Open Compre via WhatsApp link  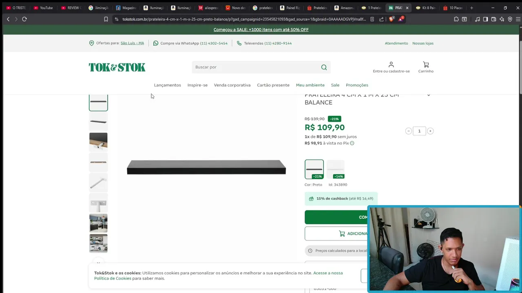tap(190, 43)
